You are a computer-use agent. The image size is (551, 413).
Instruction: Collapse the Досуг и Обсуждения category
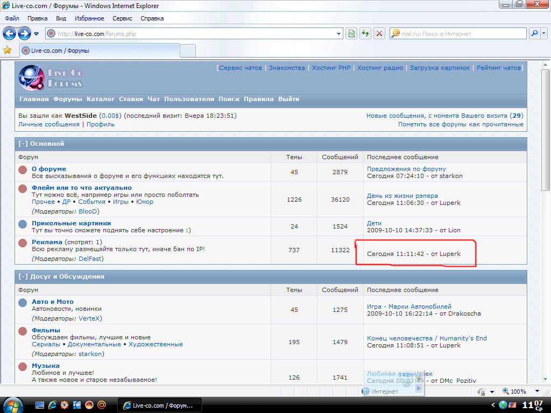tap(23, 276)
